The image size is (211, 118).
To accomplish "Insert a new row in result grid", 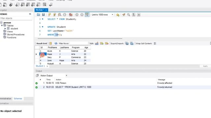I will pyautogui.click(x=102, y=43).
